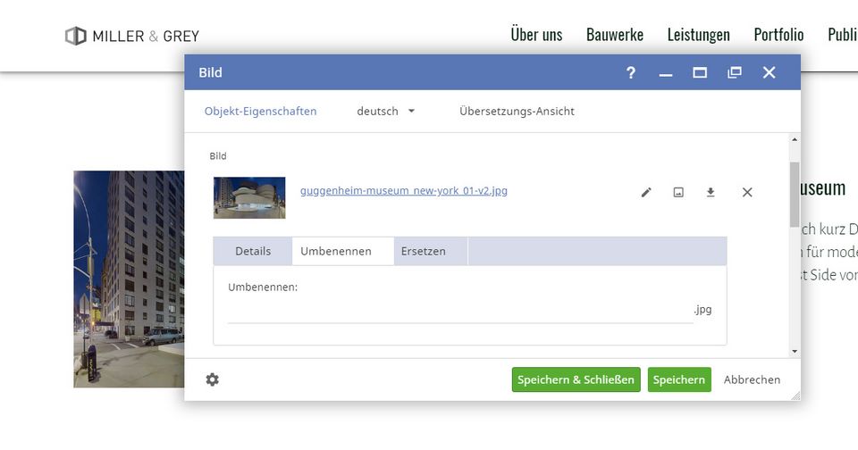Switch to the Details tab
The image size is (858, 450).
pyautogui.click(x=253, y=251)
